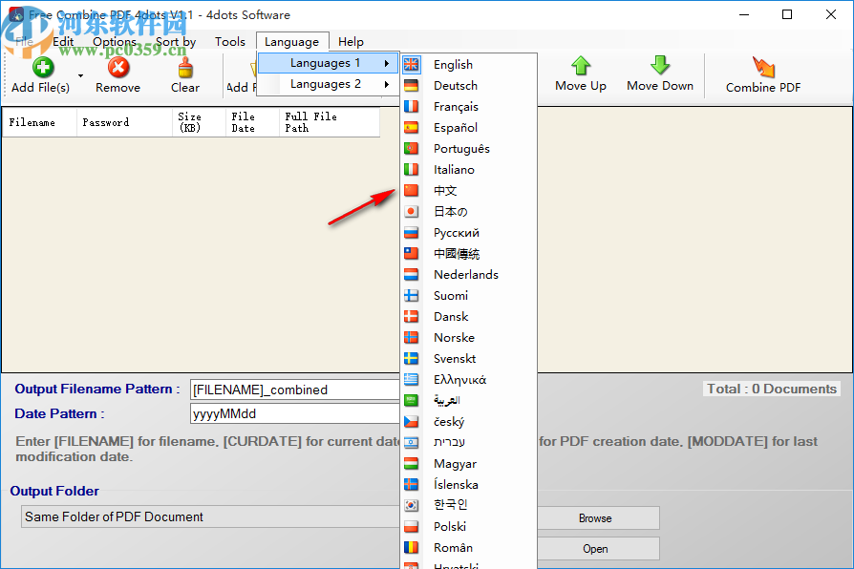854x569 pixels.
Task: Select the Taiwan flag next to 中國傳統
Action: [411, 253]
